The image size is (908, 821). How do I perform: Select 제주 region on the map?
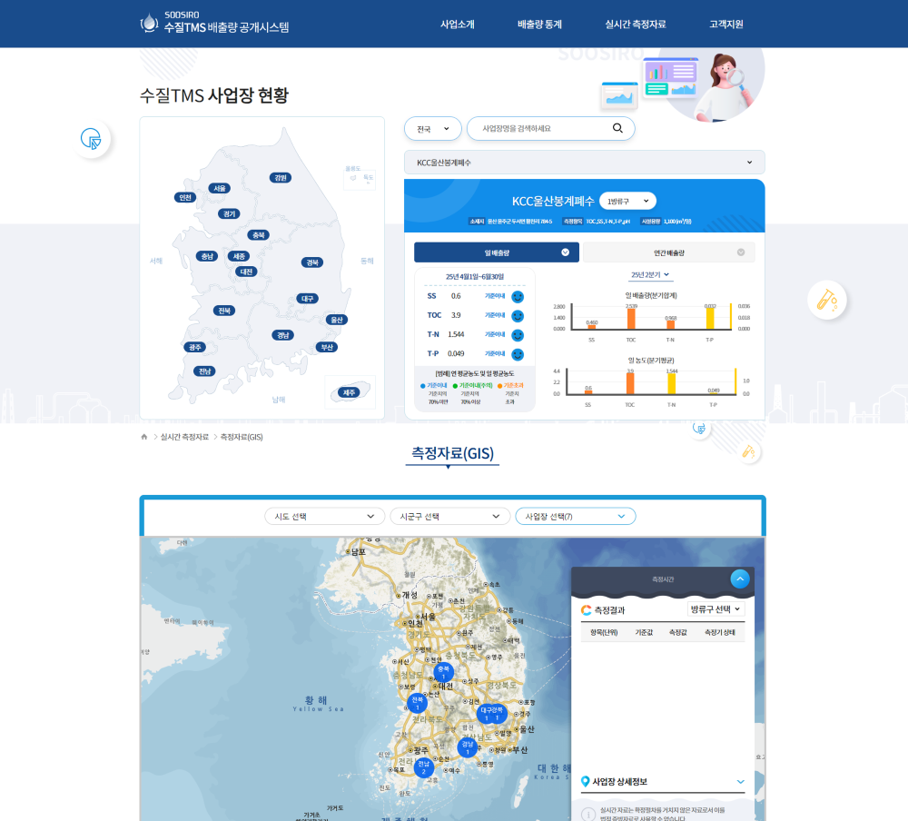[x=349, y=393]
